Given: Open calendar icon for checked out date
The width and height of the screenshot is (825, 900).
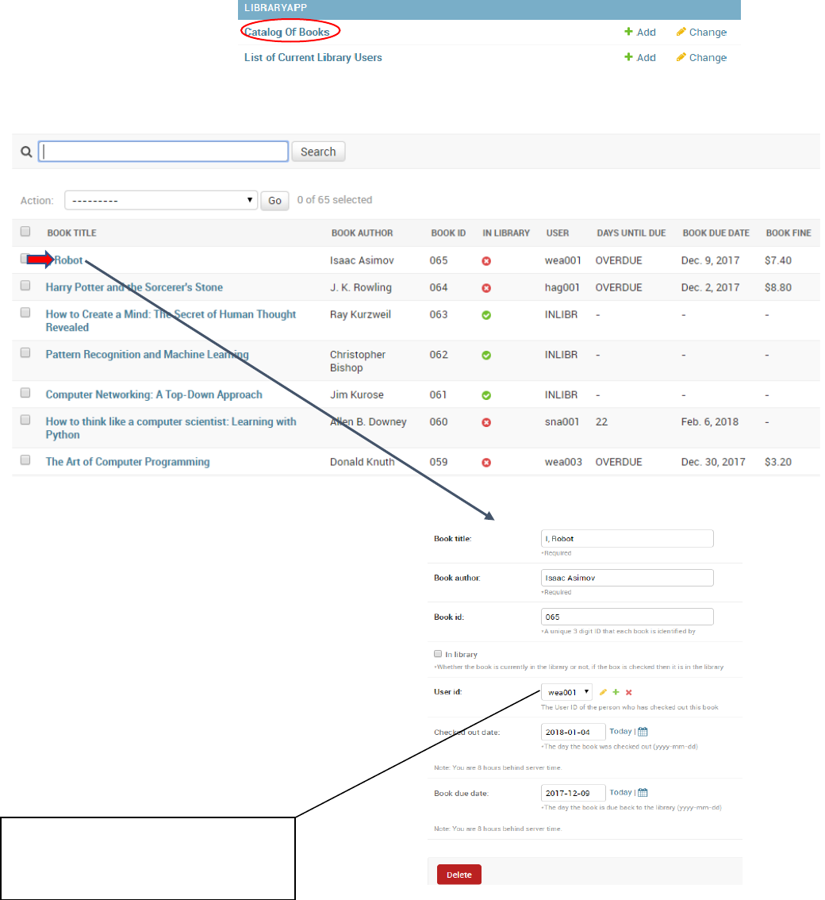Looking at the screenshot, I should 643,732.
